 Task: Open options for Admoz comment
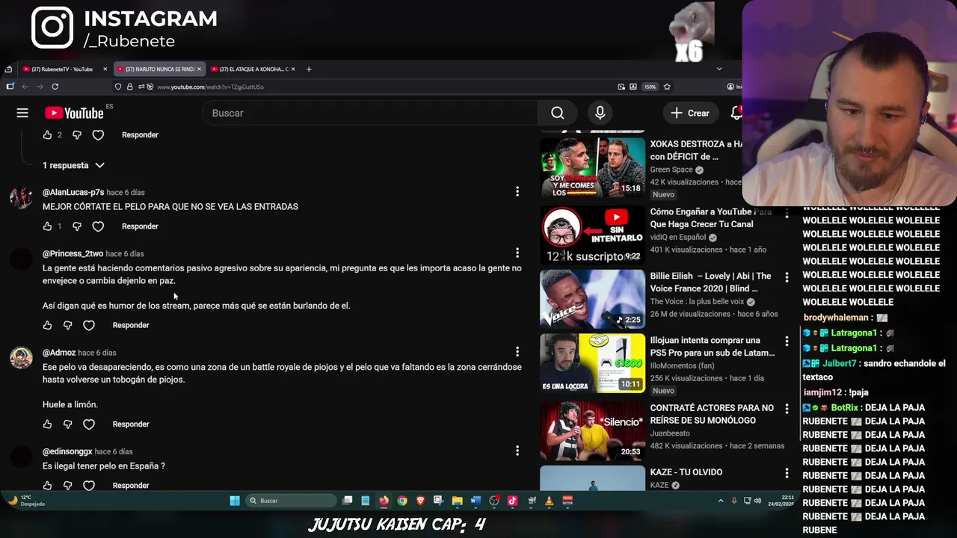point(517,352)
